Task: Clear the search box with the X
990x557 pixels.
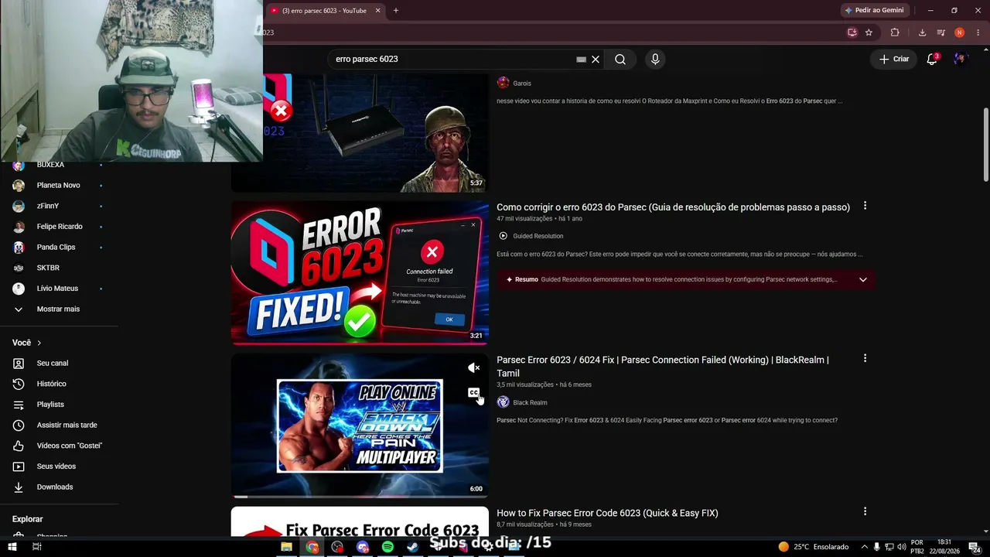Action: tap(596, 60)
